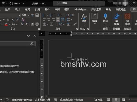Click the 简体中文(中国大陆) language status
The height and width of the screenshot is (102, 137).
click(22, 100)
